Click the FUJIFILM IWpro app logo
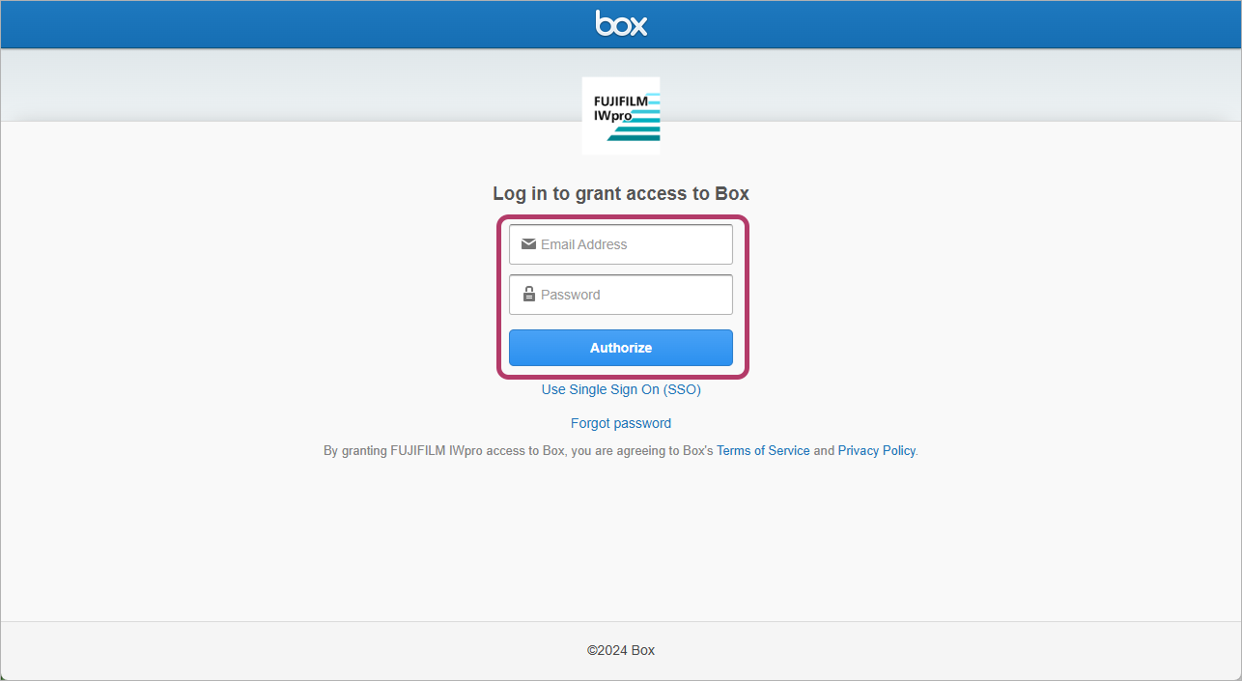The width and height of the screenshot is (1242, 681). (621, 116)
